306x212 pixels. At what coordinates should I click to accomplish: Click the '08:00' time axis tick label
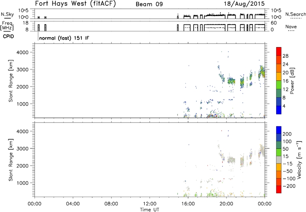click(111, 204)
